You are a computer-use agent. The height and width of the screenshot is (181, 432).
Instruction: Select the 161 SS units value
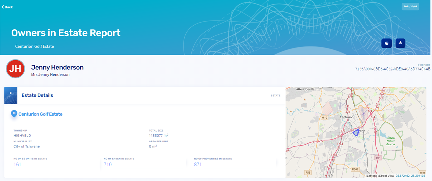pyautogui.click(x=17, y=165)
